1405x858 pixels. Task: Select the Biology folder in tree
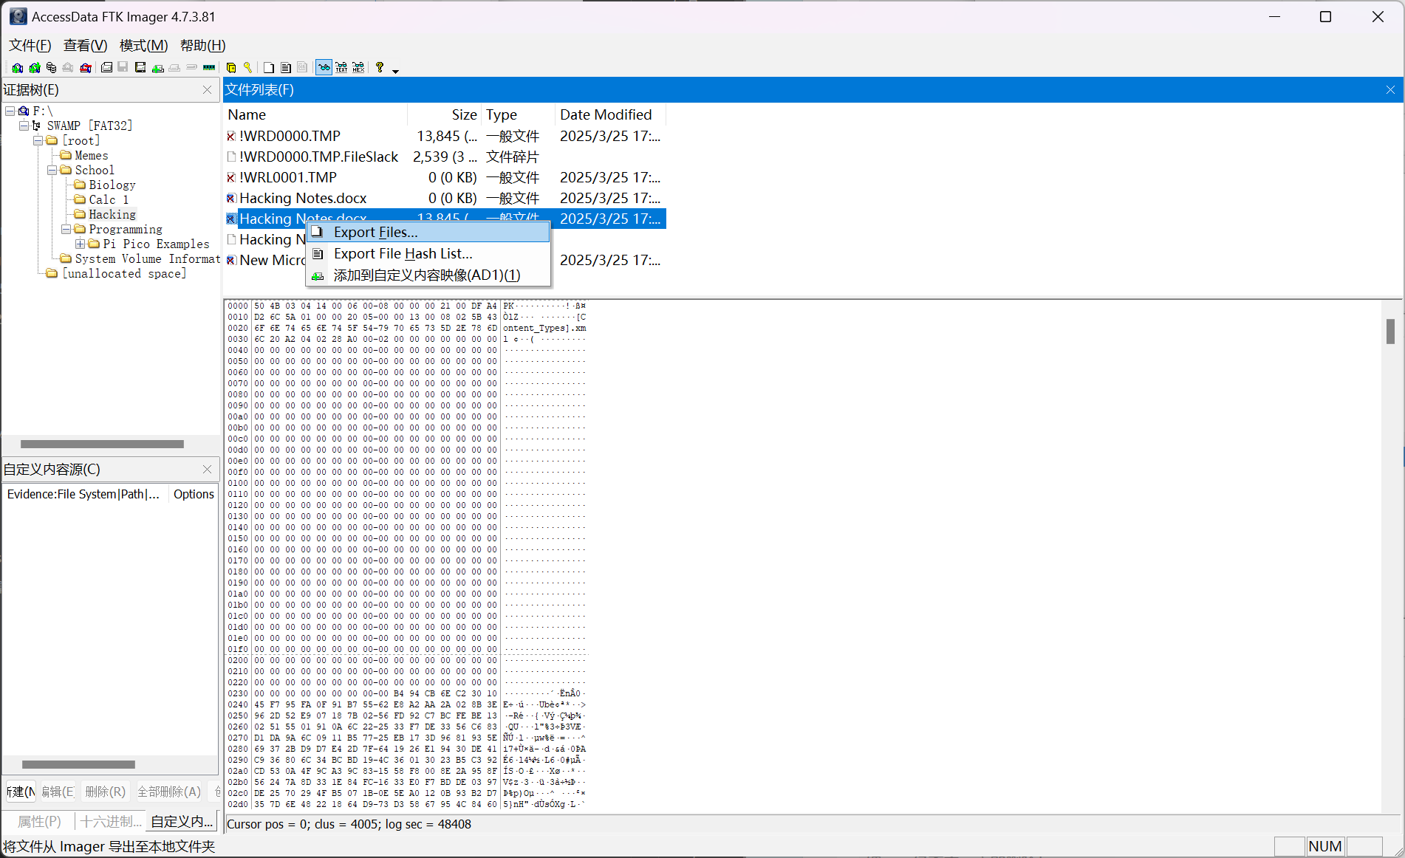[112, 185]
